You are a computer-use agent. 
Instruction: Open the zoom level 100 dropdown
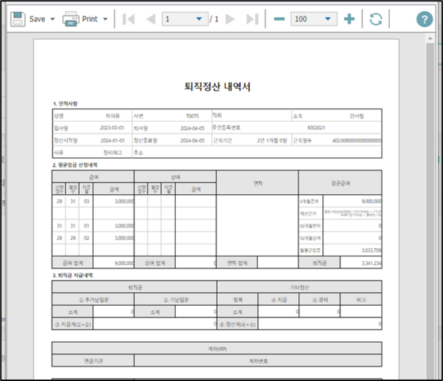[x=327, y=19]
